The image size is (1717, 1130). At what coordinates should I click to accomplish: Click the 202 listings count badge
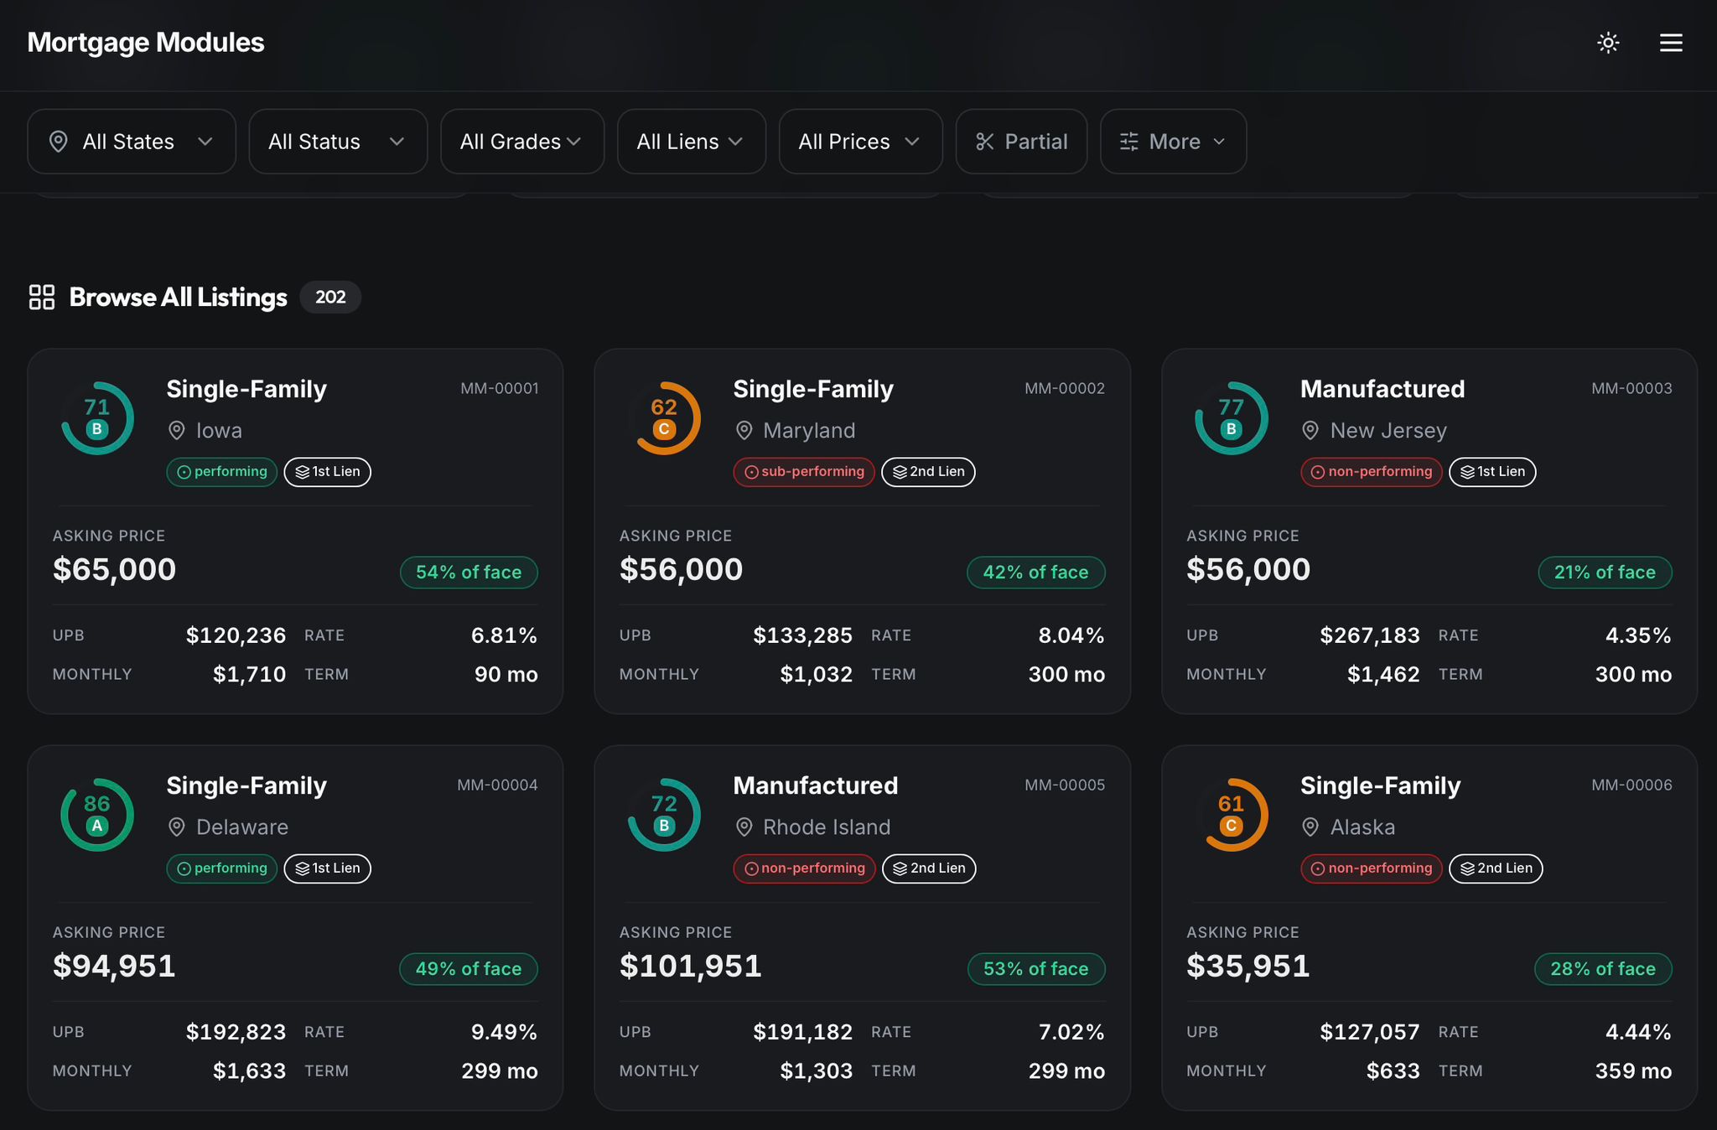pyautogui.click(x=330, y=297)
